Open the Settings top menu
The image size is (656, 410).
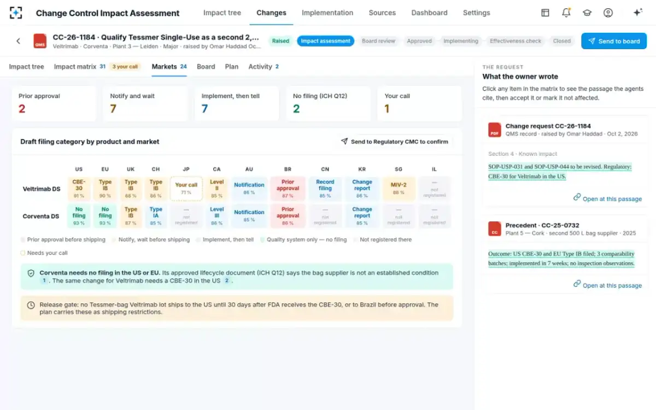coord(476,13)
